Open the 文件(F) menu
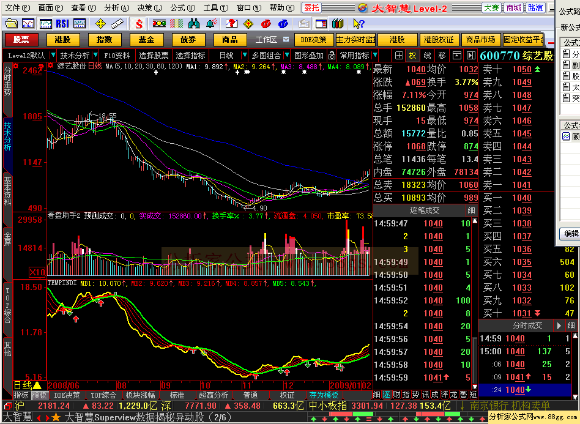580x424 pixels. (17, 7)
